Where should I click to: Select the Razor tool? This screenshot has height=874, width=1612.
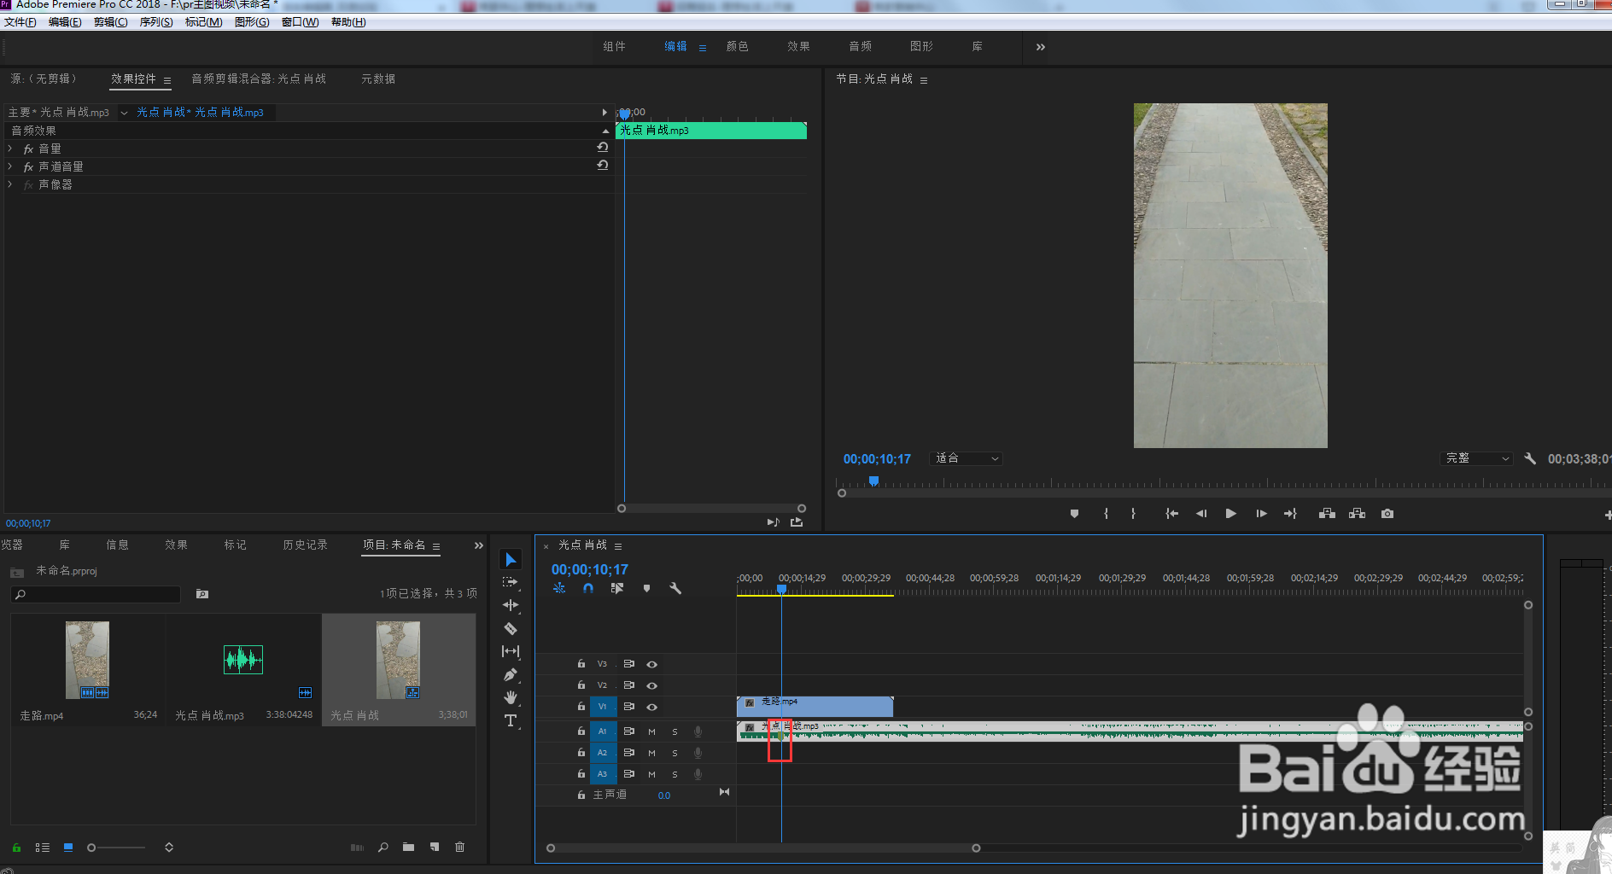tap(511, 628)
